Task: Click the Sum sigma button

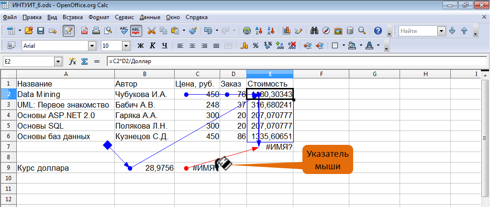Action: point(84,61)
